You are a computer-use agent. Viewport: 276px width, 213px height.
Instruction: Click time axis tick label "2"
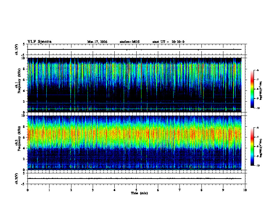(x=71, y=190)
